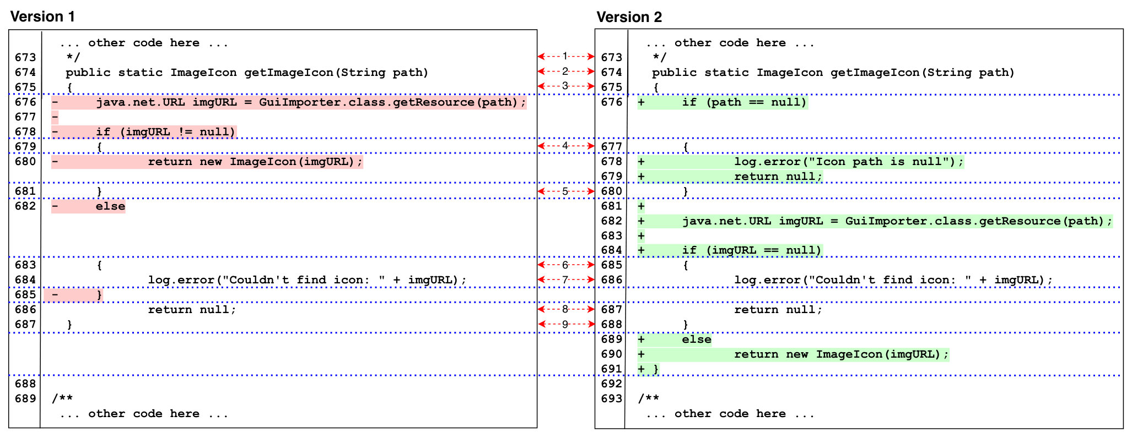
Task: Click the added log.error "Icon path is null" line
Action: (x=801, y=162)
